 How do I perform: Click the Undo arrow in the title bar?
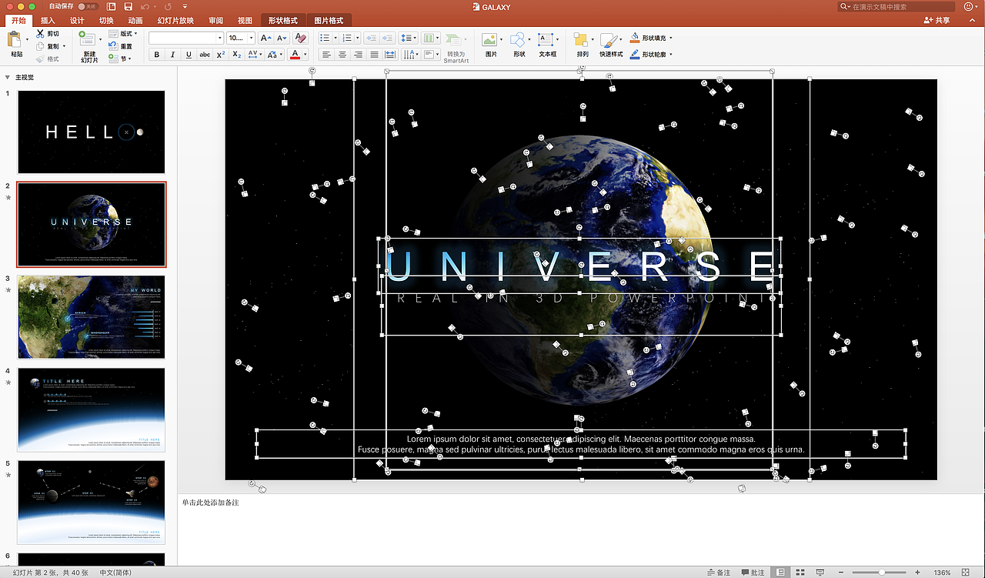pos(145,6)
